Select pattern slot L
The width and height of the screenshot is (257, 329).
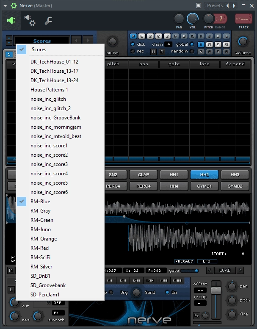pyautogui.click(x=227, y=36)
